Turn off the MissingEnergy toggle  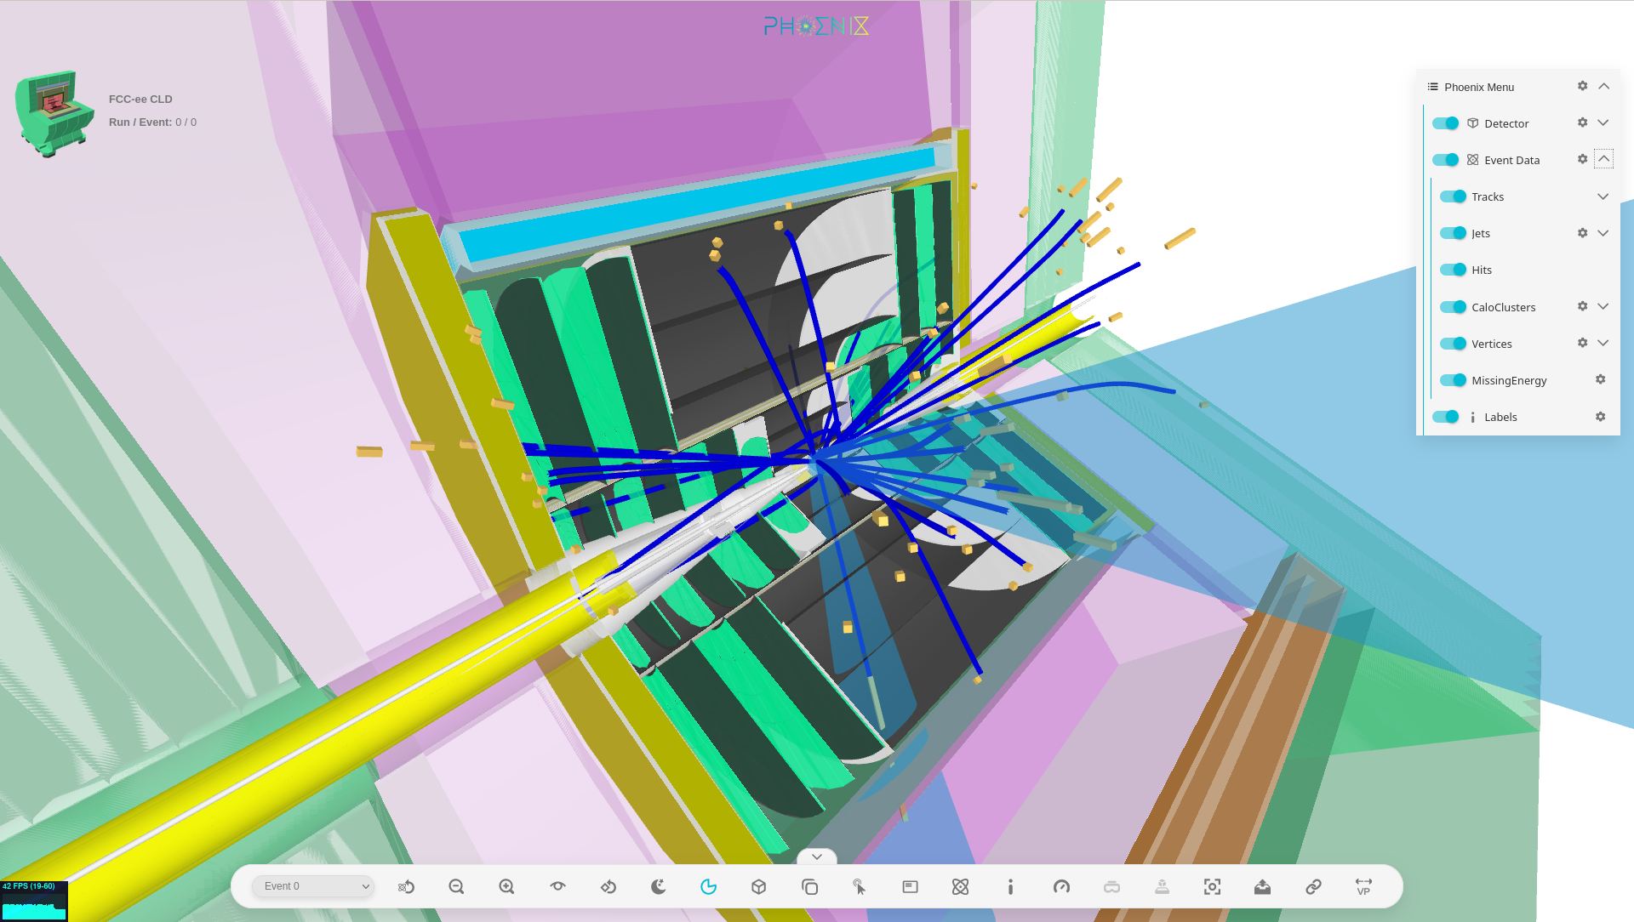click(x=1453, y=380)
